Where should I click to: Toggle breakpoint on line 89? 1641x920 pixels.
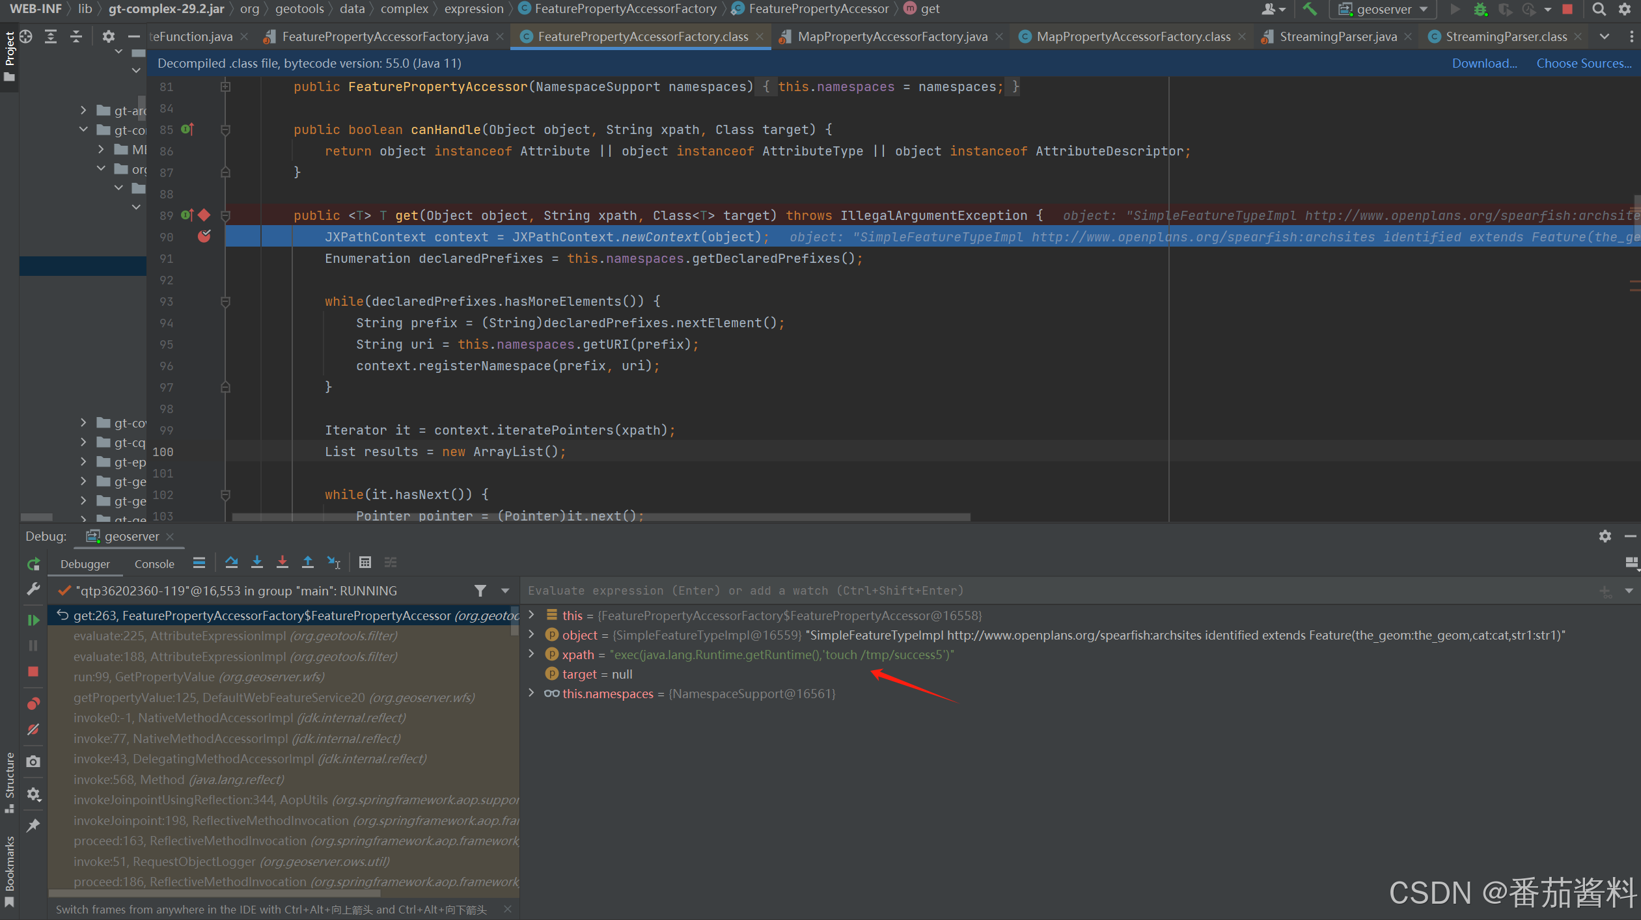pyautogui.click(x=204, y=215)
